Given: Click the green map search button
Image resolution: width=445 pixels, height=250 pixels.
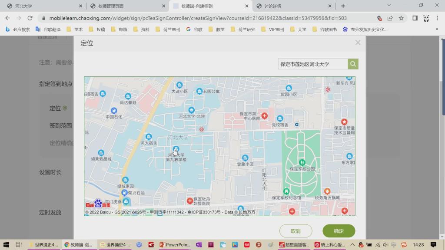Looking at the screenshot, I should click(x=353, y=64).
